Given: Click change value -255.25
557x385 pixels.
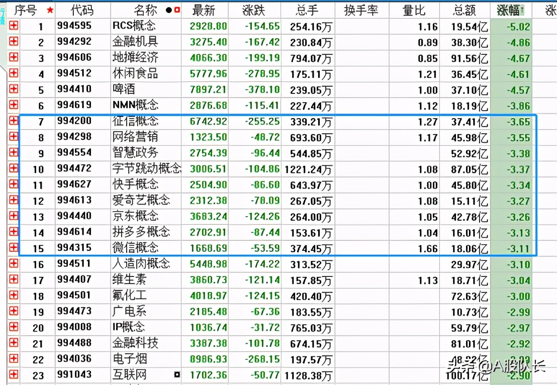Looking at the screenshot, I should (x=262, y=122).
